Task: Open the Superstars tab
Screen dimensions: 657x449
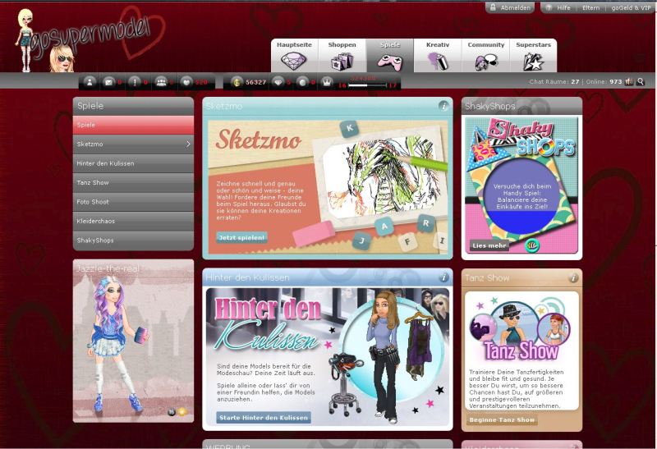Action: point(533,55)
